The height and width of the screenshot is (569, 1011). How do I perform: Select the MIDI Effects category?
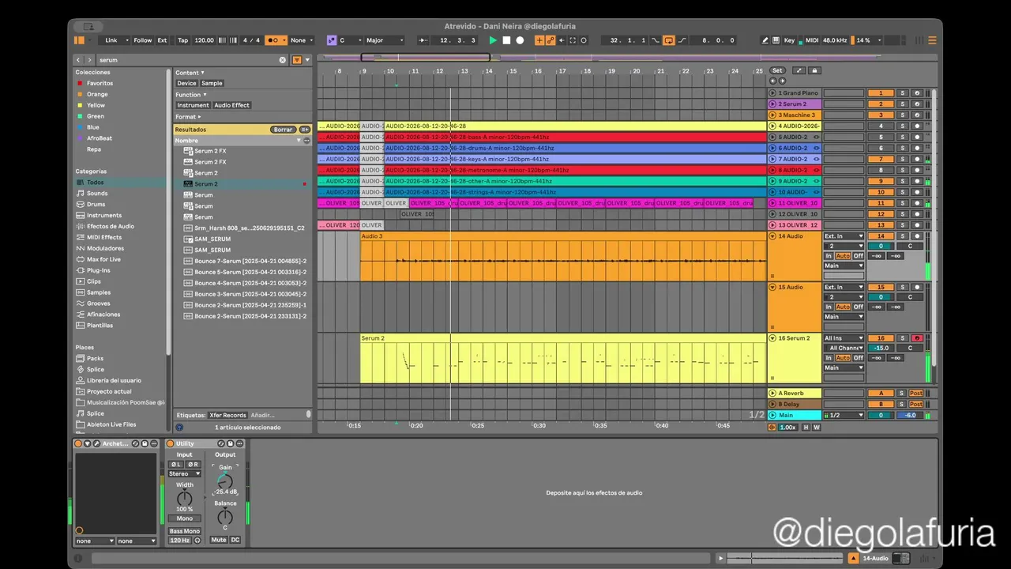point(104,238)
